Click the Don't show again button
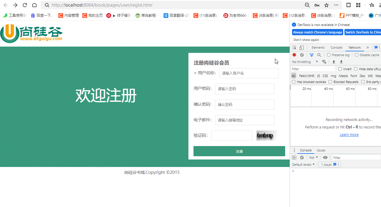Image resolution: width=381 pixels, height=207 pixels. click(x=306, y=40)
